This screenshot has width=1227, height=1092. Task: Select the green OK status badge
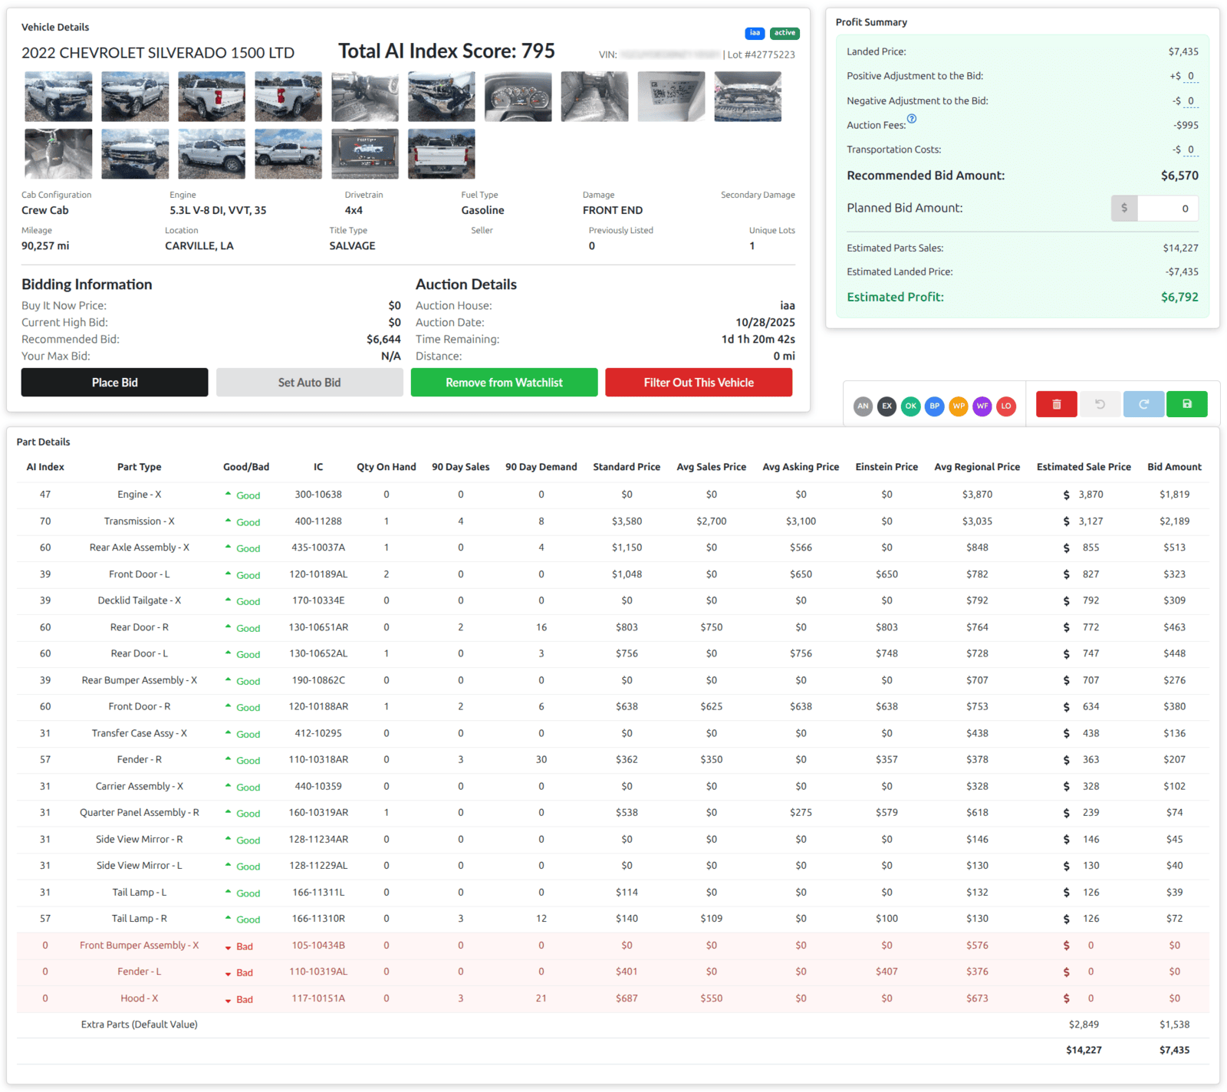(x=910, y=406)
